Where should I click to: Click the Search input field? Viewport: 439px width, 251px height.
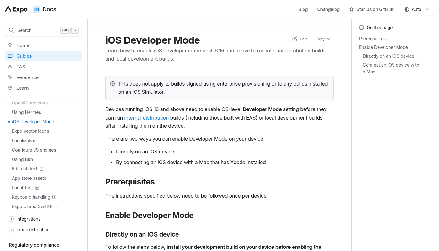(x=38, y=30)
